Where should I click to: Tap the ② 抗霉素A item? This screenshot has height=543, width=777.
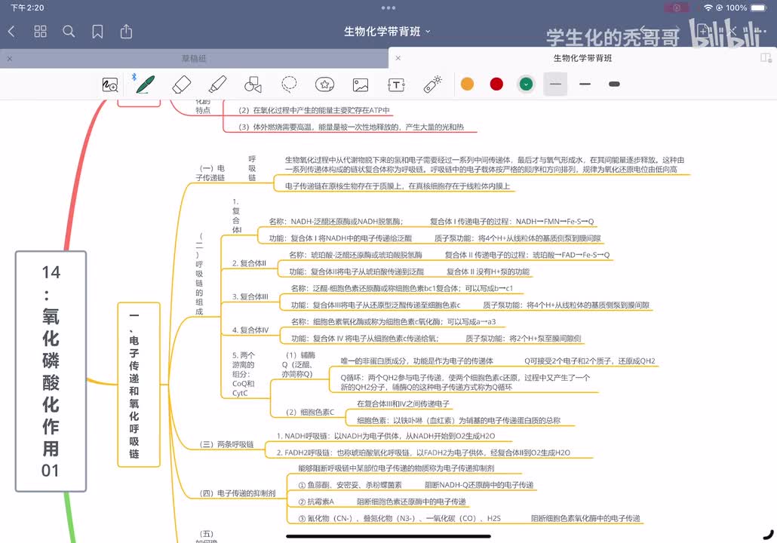click(x=316, y=502)
